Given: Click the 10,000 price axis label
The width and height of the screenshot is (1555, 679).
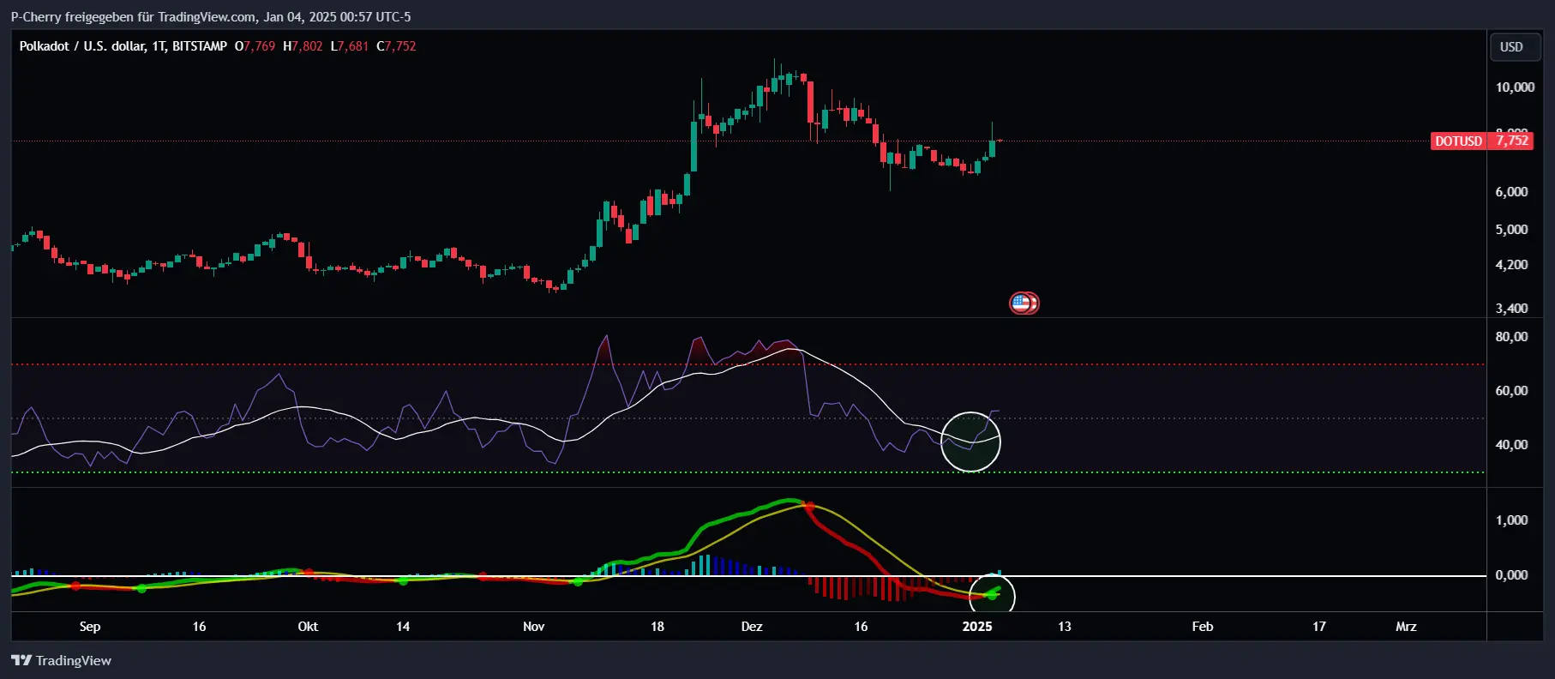Looking at the screenshot, I should [1515, 87].
